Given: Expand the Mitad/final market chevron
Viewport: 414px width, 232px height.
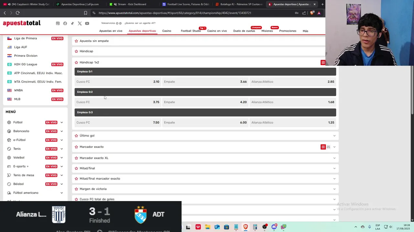Looking at the screenshot, I should pyautogui.click(x=334, y=168).
